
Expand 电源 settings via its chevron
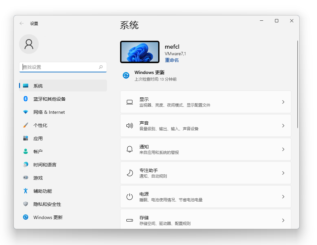[283, 197]
